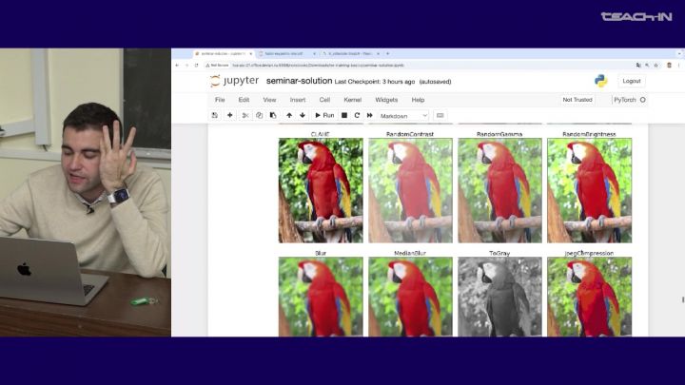Move the selected cell down
This screenshot has height=385, width=685.
pos(303,115)
